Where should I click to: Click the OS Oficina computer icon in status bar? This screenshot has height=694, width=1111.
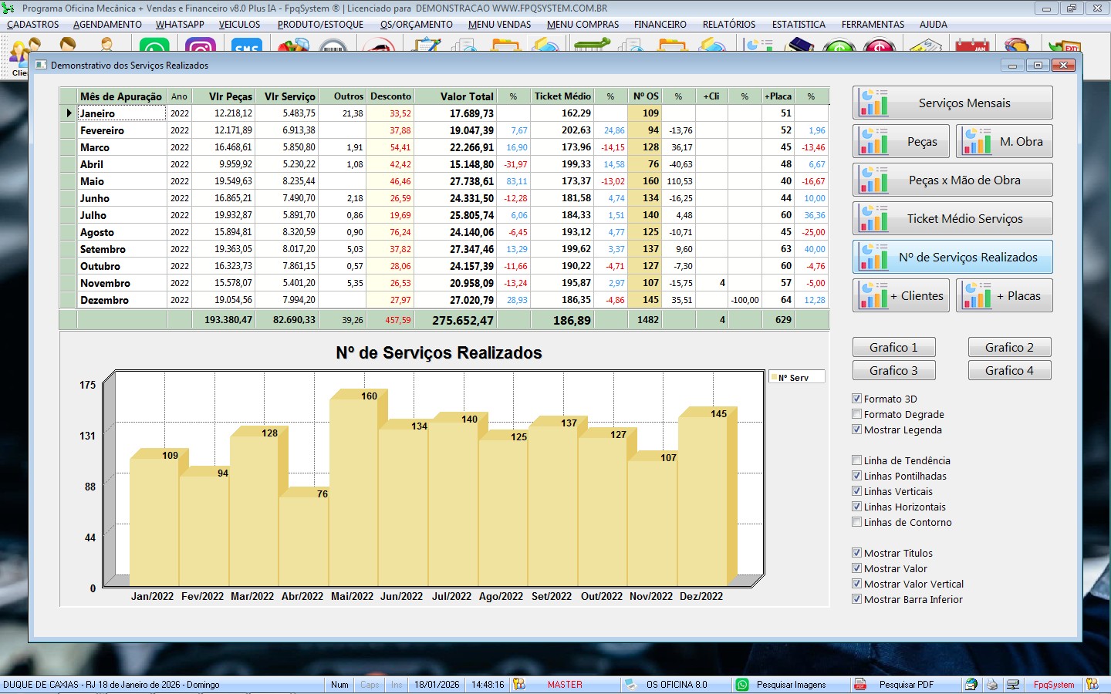[x=630, y=685]
